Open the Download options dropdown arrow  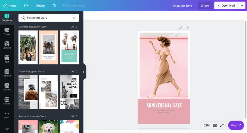(x=242, y=5)
